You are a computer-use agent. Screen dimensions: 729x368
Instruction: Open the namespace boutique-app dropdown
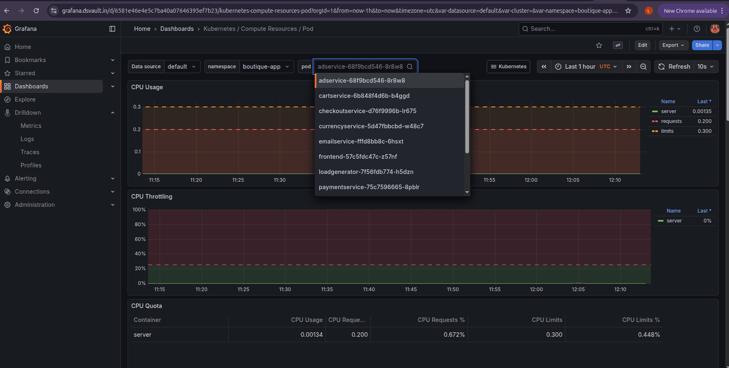267,67
